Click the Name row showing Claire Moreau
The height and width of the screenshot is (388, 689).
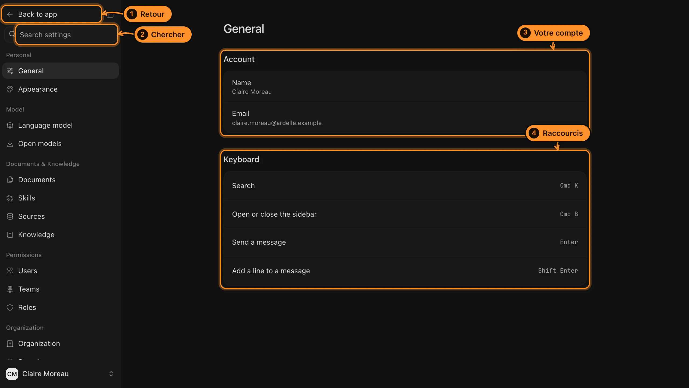(405, 87)
